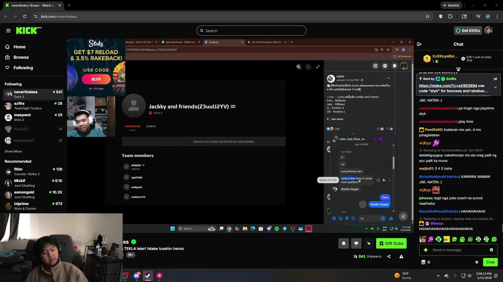Open a new browser tab
The width and height of the screenshot is (503, 282).
tap(69, 5)
